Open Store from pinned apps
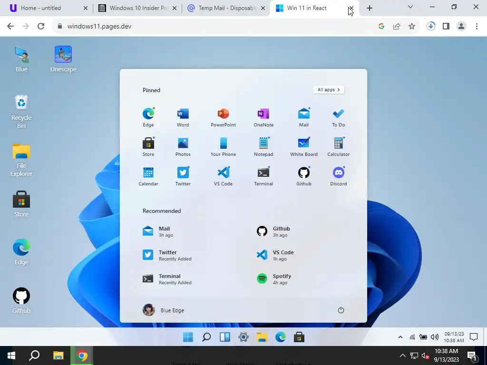This screenshot has height=365, width=487. 148,146
